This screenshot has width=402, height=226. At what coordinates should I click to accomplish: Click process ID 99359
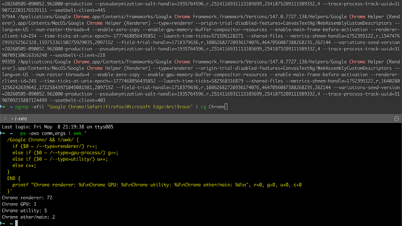click(x=9, y=62)
